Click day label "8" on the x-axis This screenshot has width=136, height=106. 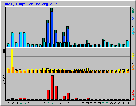tap(37, 103)
